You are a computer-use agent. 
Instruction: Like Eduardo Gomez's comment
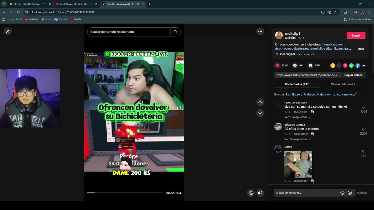(x=363, y=129)
